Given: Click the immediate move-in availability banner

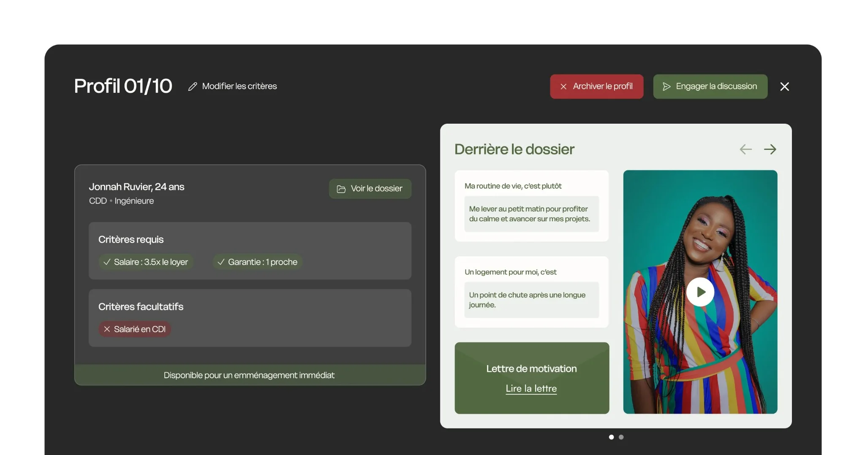Looking at the screenshot, I should pyautogui.click(x=250, y=375).
